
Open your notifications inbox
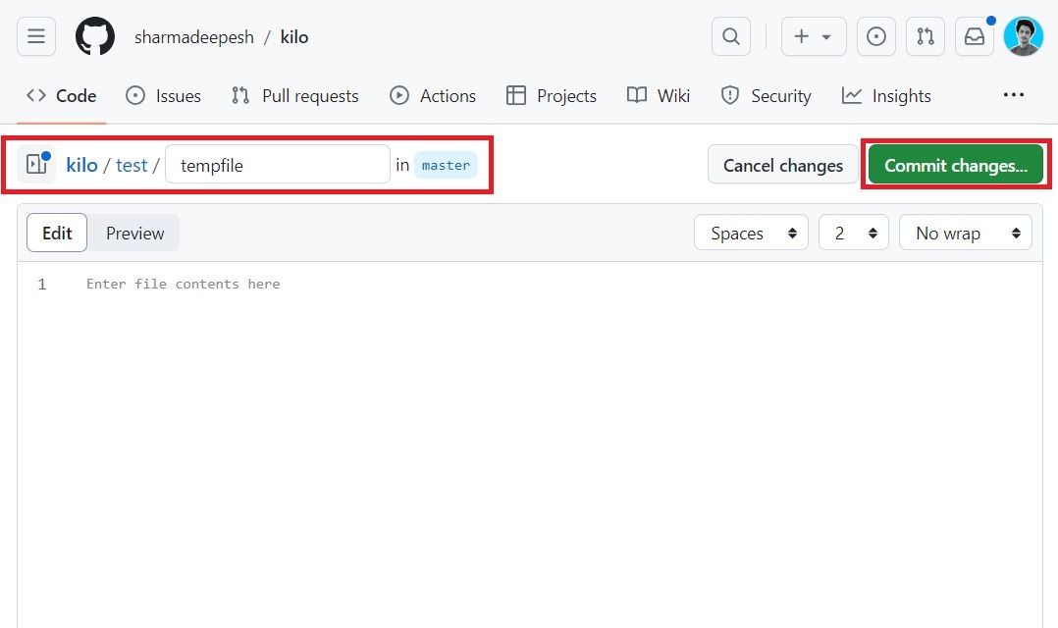975,36
